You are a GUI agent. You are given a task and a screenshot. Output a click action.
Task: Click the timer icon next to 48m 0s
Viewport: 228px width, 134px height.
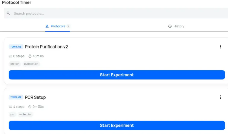[30, 56]
